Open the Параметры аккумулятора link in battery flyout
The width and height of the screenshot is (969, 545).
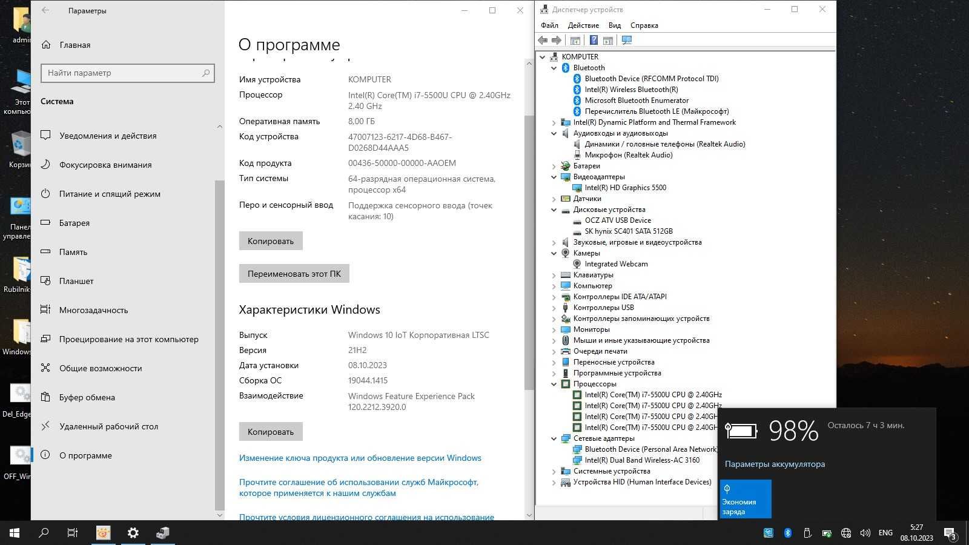coord(775,464)
